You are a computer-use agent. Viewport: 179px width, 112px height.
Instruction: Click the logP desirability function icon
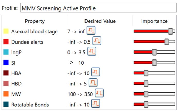(92, 52)
